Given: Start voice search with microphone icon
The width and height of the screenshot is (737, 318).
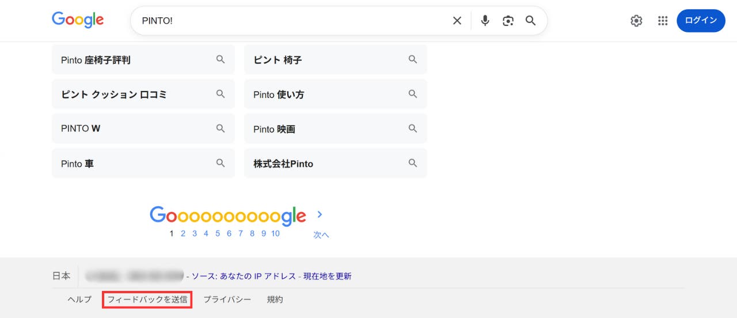Looking at the screenshot, I should coord(485,21).
